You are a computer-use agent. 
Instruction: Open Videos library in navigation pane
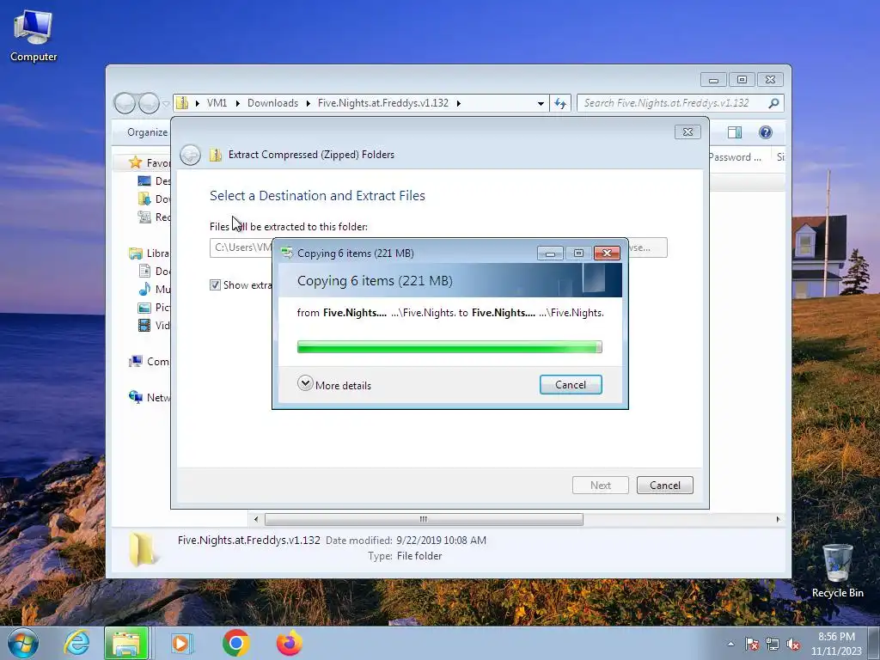click(x=155, y=325)
